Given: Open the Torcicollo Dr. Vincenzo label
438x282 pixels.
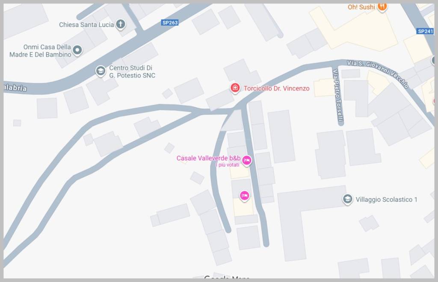Looking at the screenshot, I should [x=277, y=88].
